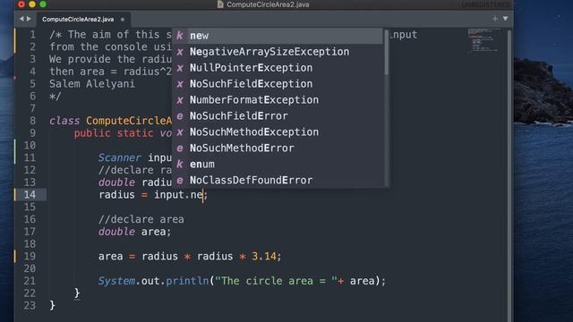Click 'System' on line 21
Image resolution: width=573 pixels, height=322 pixels.
(x=116, y=281)
